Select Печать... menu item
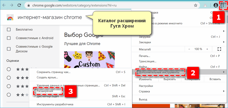228x108 pixels. [x=180, y=56]
